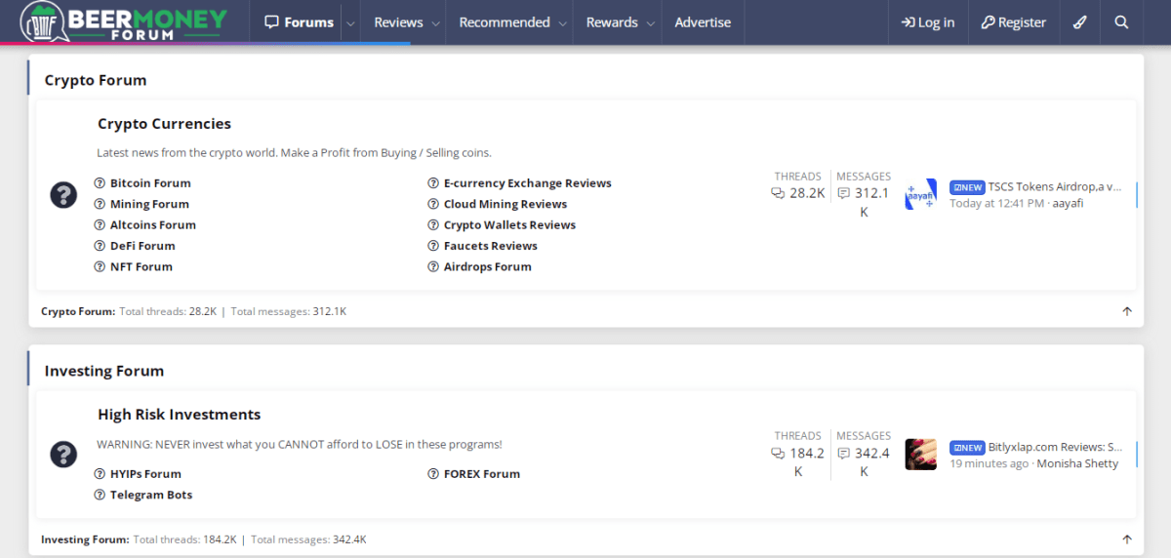Click the High Risk Investments question-mark node icon

[x=63, y=454]
